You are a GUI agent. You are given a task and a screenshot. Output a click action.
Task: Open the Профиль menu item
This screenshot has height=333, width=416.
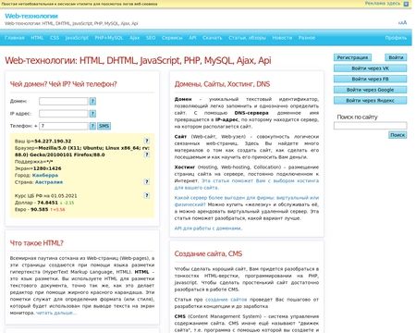click(396, 38)
